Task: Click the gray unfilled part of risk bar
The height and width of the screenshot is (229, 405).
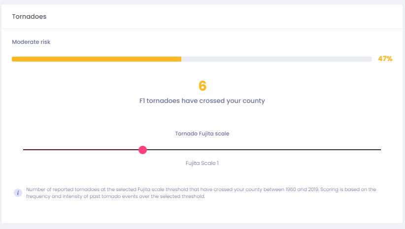Action: (x=276, y=59)
